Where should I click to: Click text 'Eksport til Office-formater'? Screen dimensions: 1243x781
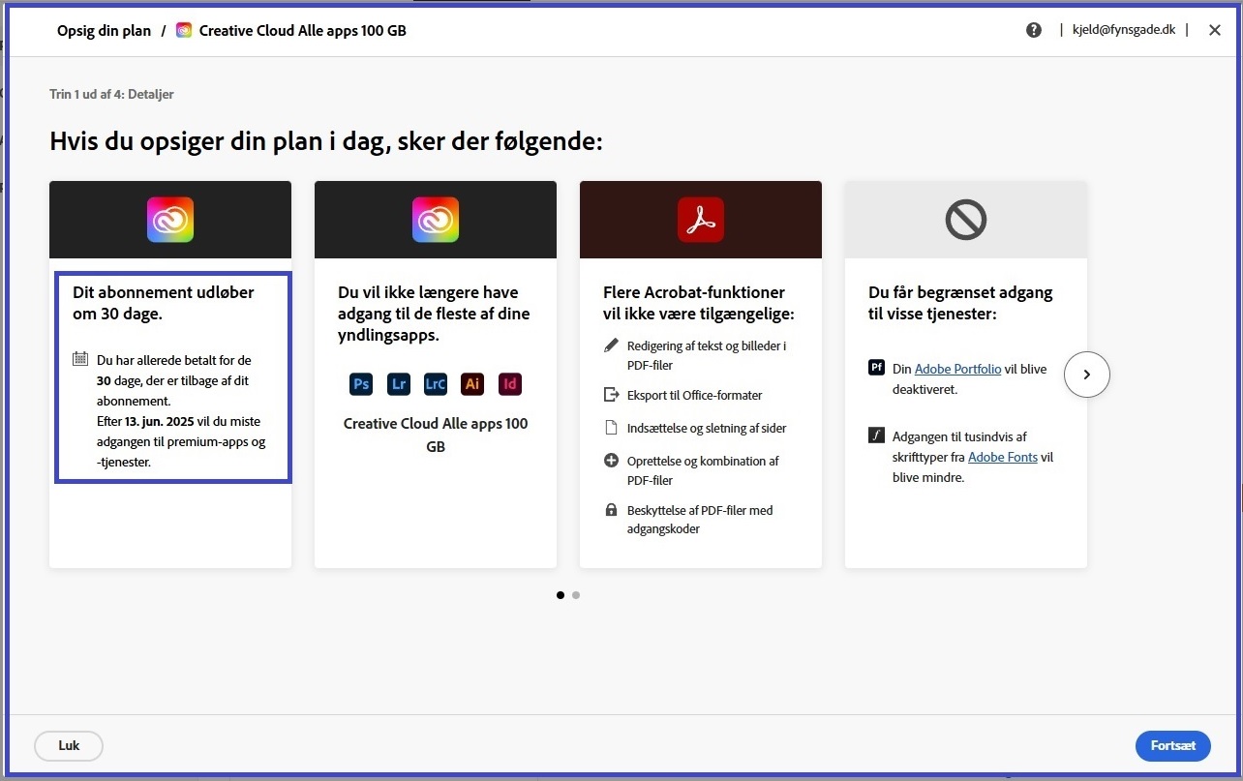695,395
